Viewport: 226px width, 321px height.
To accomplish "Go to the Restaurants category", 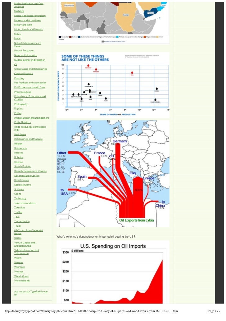I will (20, 149).
